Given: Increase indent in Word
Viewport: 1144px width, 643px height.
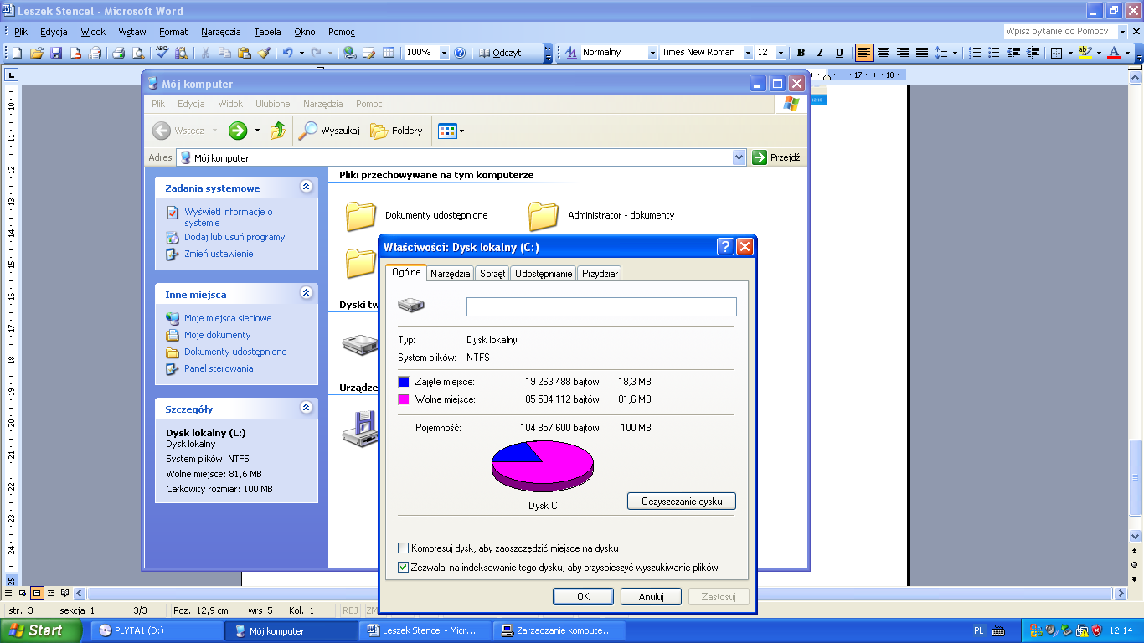Looking at the screenshot, I should point(1033,53).
